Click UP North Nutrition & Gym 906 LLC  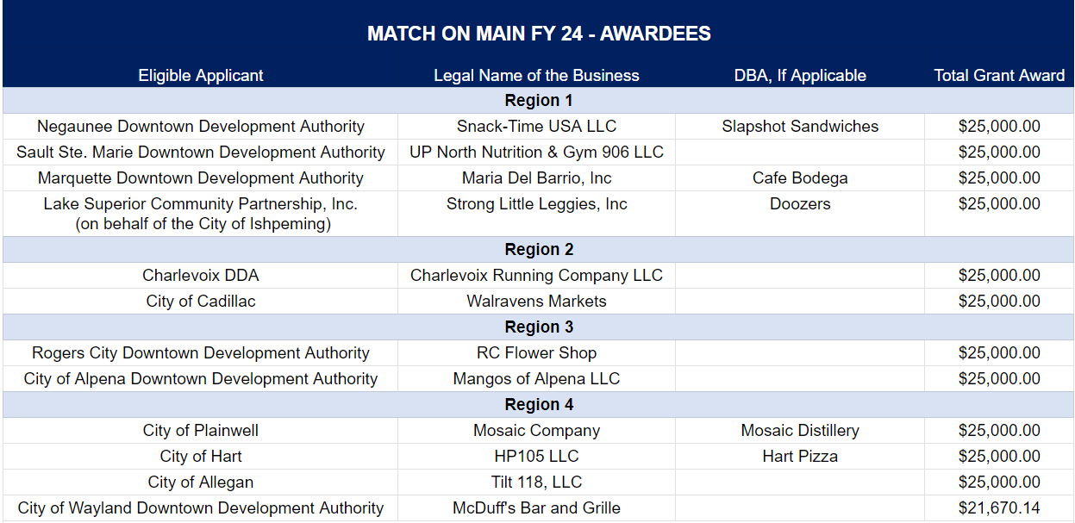pyautogui.click(x=536, y=153)
